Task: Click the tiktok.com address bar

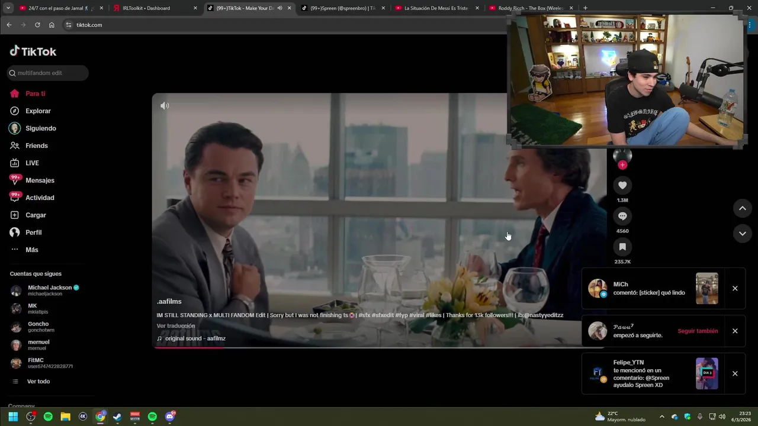Action: pyautogui.click(x=284, y=25)
